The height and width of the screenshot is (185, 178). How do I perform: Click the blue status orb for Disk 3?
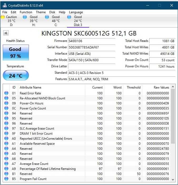[69, 17]
